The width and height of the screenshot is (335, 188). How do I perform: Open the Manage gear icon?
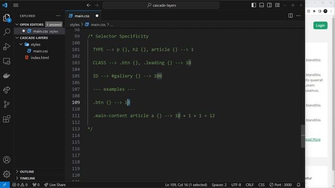click(x=7, y=174)
